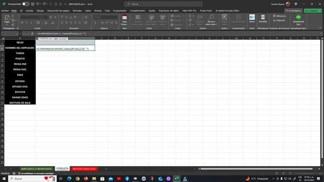This screenshot has width=324, height=182.
Task: Add a new sheet with plus icon
Action: (106, 169)
